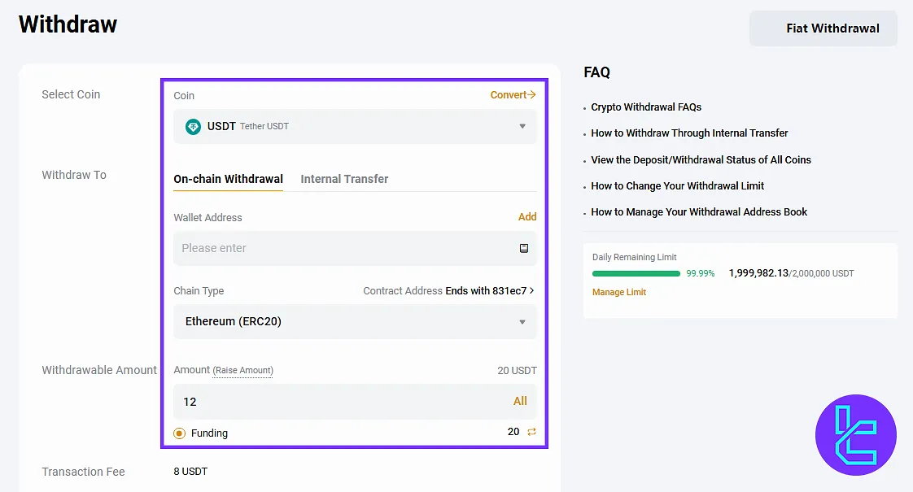This screenshot has width=913, height=492.
Task: Open the address book icon in Wallet Address
Action: [x=523, y=248]
